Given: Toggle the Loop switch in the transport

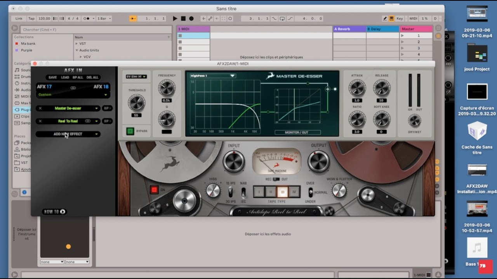Looking at the screenshot, I should 282,19.
